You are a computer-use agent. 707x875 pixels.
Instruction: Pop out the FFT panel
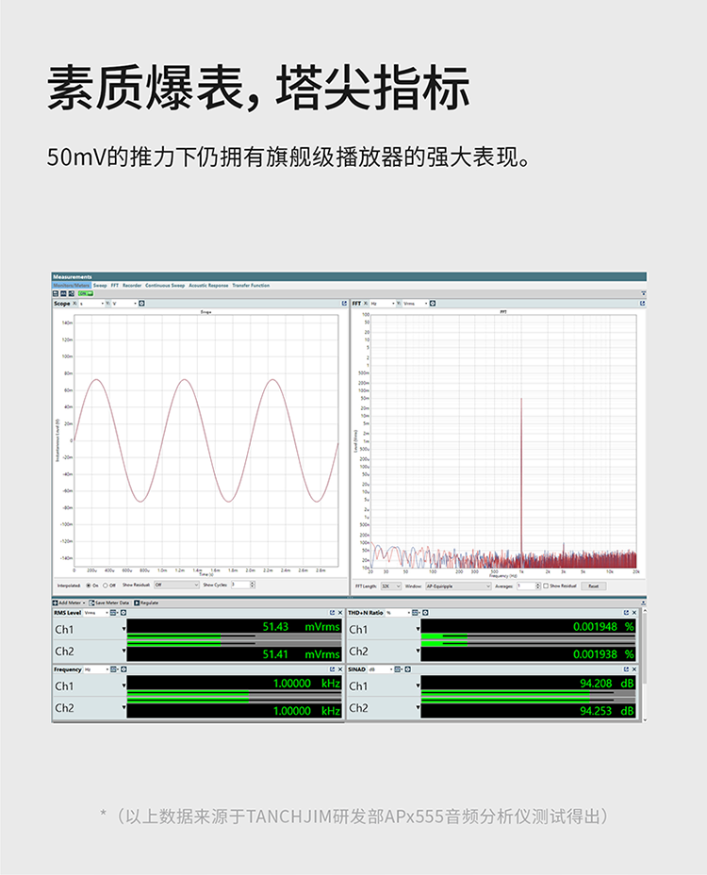(x=642, y=304)
